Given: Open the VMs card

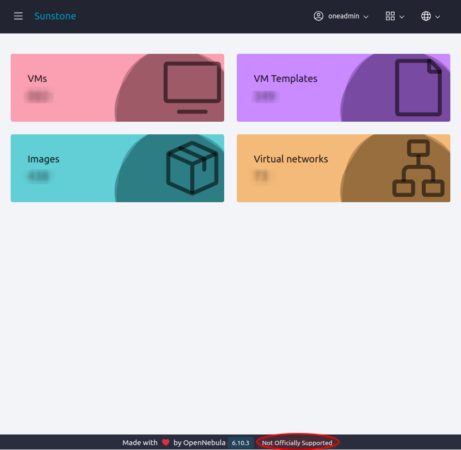Looking at the screenshot, I should click(117, 88).
